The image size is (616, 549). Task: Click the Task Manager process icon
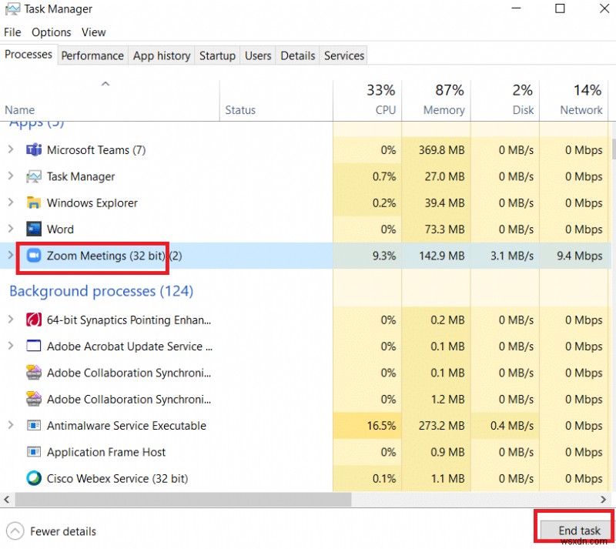pos(34,176)
